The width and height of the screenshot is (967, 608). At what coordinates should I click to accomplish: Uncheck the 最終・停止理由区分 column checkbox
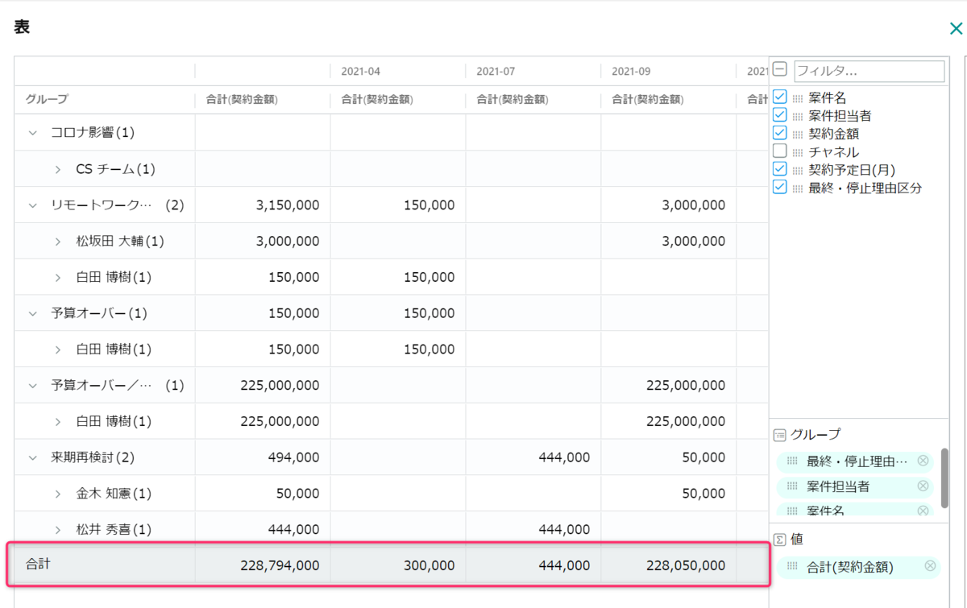tap(779, 187)
